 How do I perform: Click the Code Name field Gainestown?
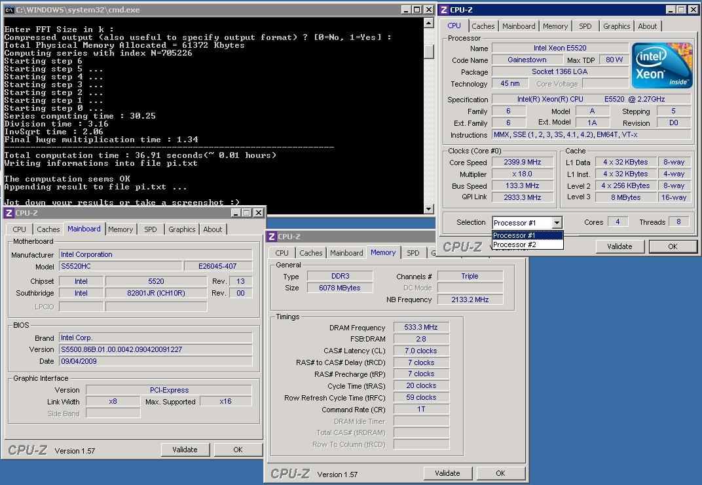pyautogui.click(x=527, y=60)
